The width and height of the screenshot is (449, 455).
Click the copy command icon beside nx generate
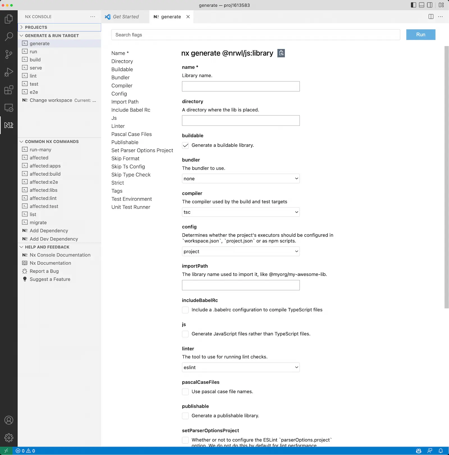281,53
